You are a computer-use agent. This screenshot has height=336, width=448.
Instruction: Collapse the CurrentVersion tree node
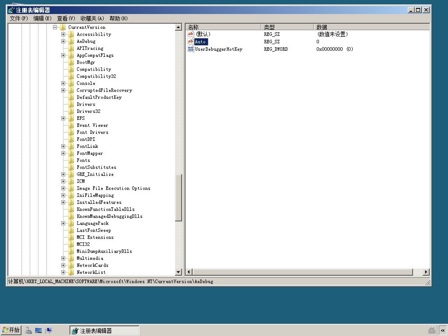(55, 28)
